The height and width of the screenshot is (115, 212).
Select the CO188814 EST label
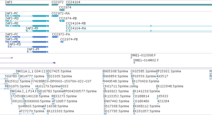coord(141,97)
